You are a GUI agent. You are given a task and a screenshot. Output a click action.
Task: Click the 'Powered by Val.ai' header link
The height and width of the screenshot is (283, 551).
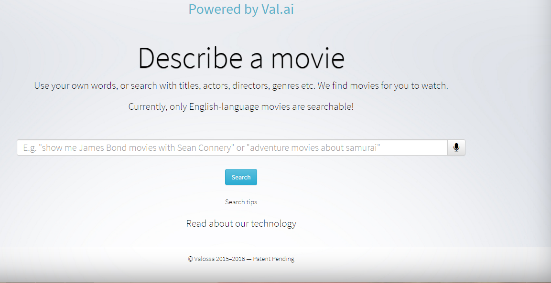pos(241,9)
